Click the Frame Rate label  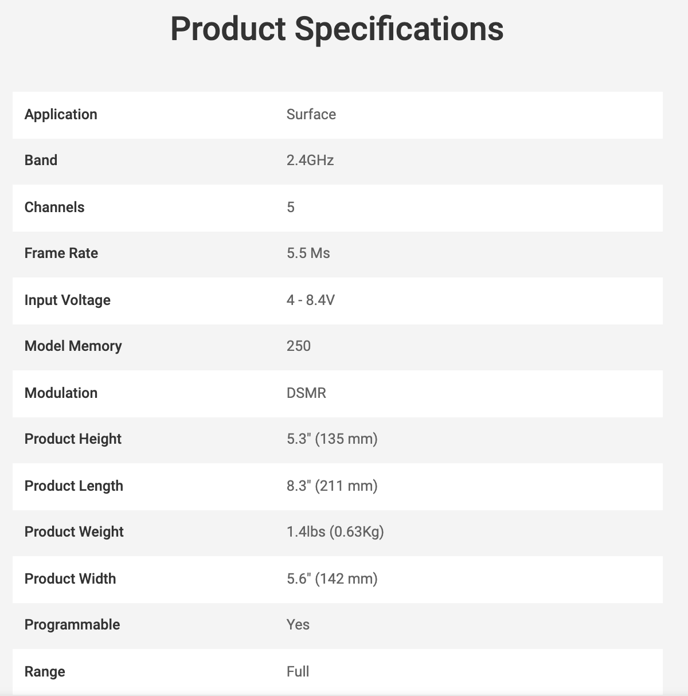(x=61, y=253)
